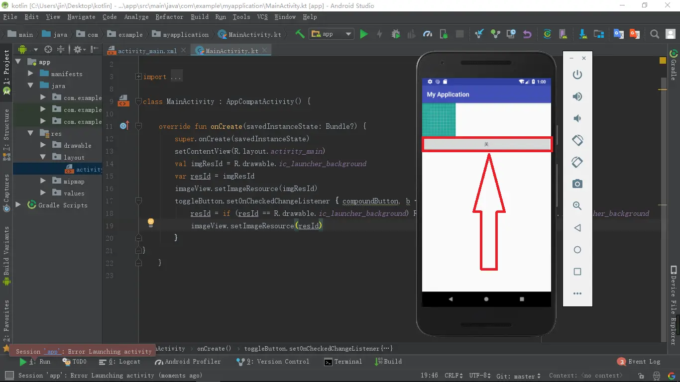
Task: Click the blue Translate plugin icon
Action: [x=619, y=34]
